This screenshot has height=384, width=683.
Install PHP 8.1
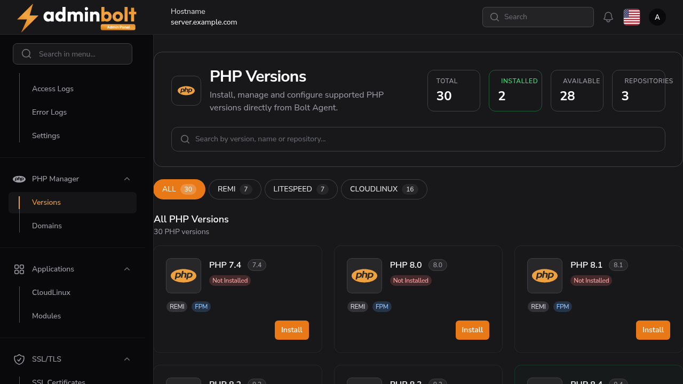(653, 330)
